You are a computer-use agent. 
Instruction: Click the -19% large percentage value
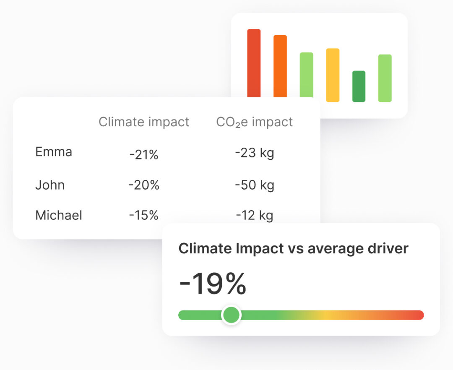[213, 284]
